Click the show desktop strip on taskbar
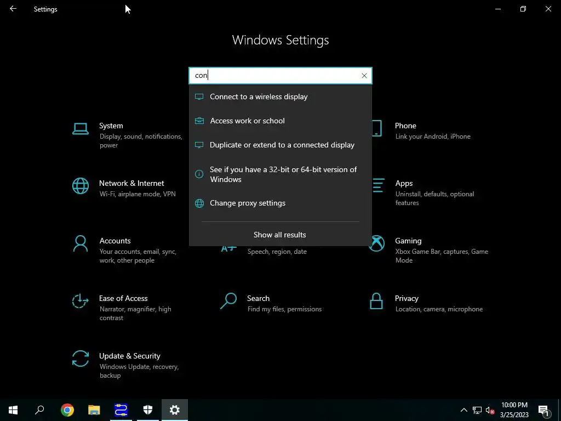Screen dimensions: 561x421 [x=559, y=410]
